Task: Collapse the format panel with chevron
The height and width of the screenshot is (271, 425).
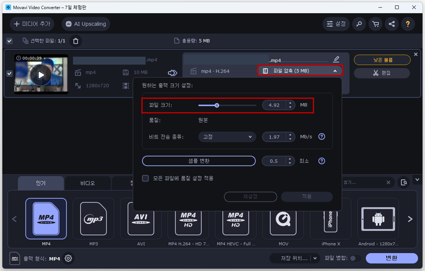Action: pyautogui.click(x=417, y=179)
